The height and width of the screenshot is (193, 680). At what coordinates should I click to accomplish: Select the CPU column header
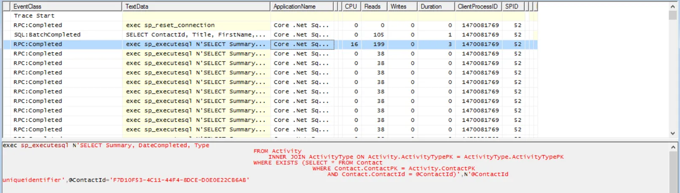(x=350, y=6)
